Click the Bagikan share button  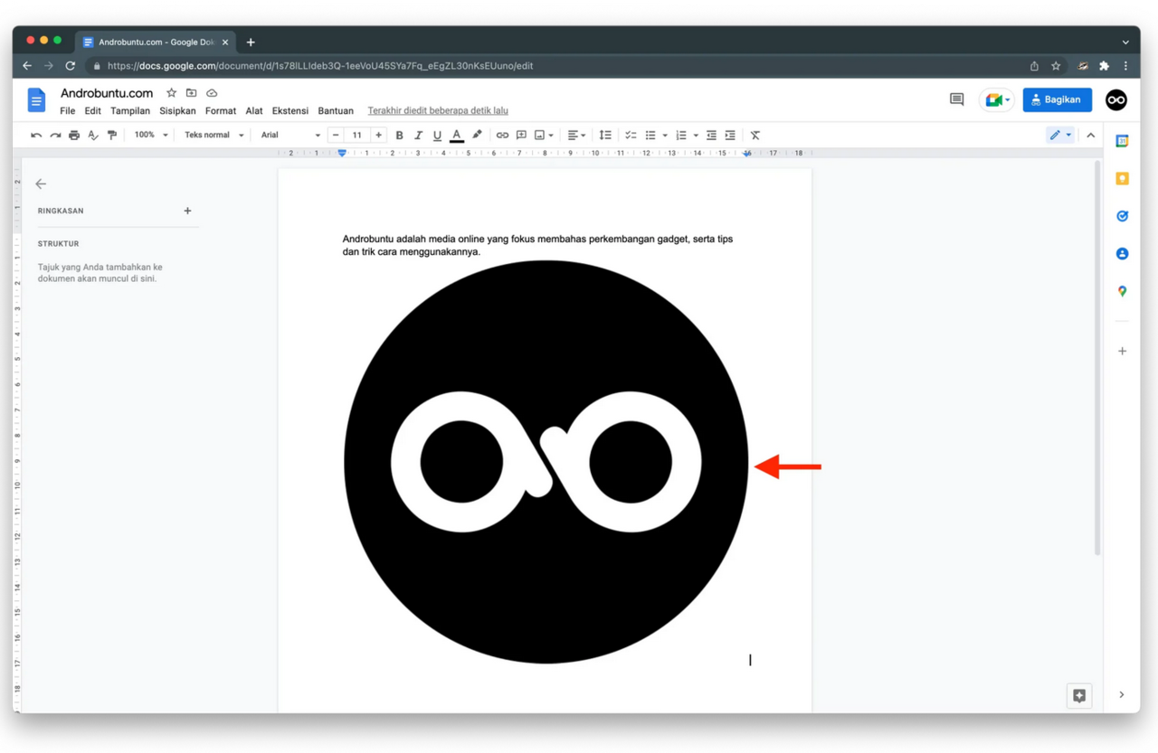click(x=1058, y=99)
